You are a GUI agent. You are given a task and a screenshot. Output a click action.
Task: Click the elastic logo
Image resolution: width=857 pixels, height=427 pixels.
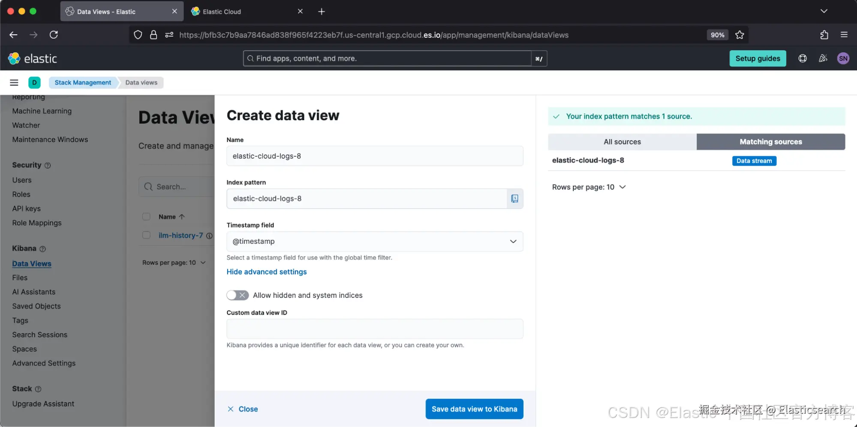click(33, 59)
